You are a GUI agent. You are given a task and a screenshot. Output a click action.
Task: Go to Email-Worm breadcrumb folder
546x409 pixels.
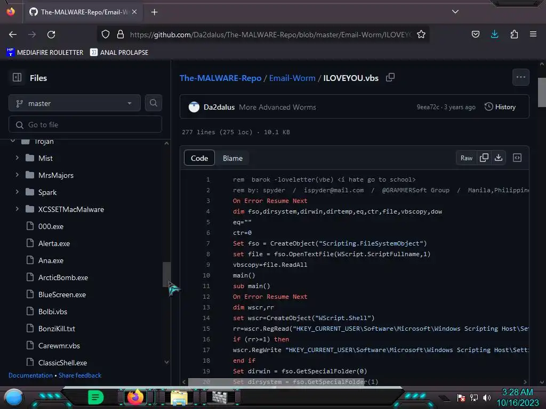[292, 78]
